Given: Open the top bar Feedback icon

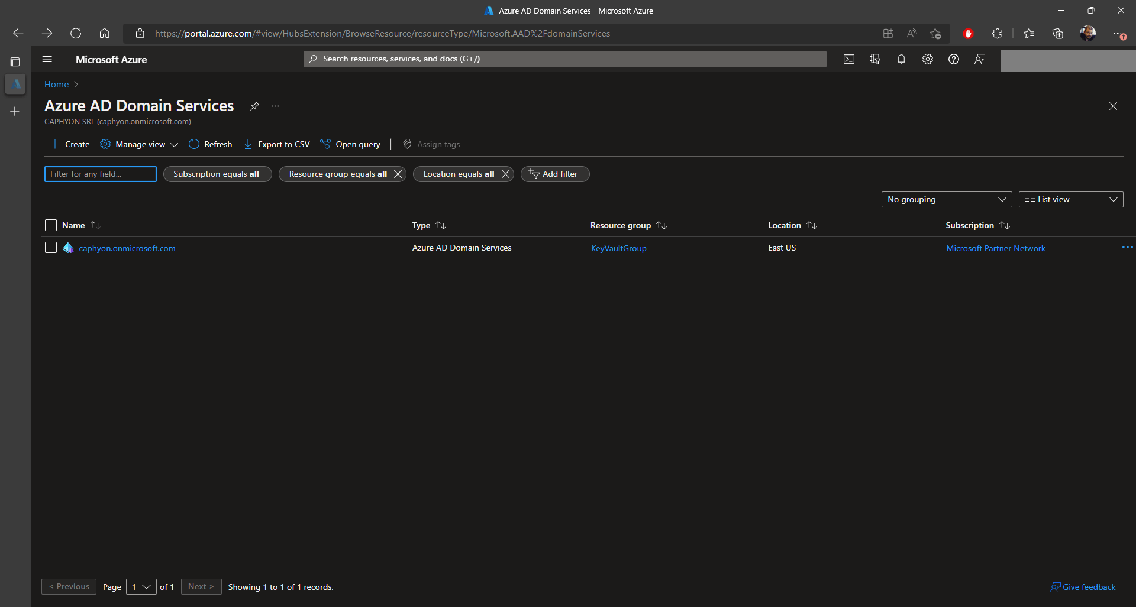Looking at the screenshot, I should (x=980, y=59).
